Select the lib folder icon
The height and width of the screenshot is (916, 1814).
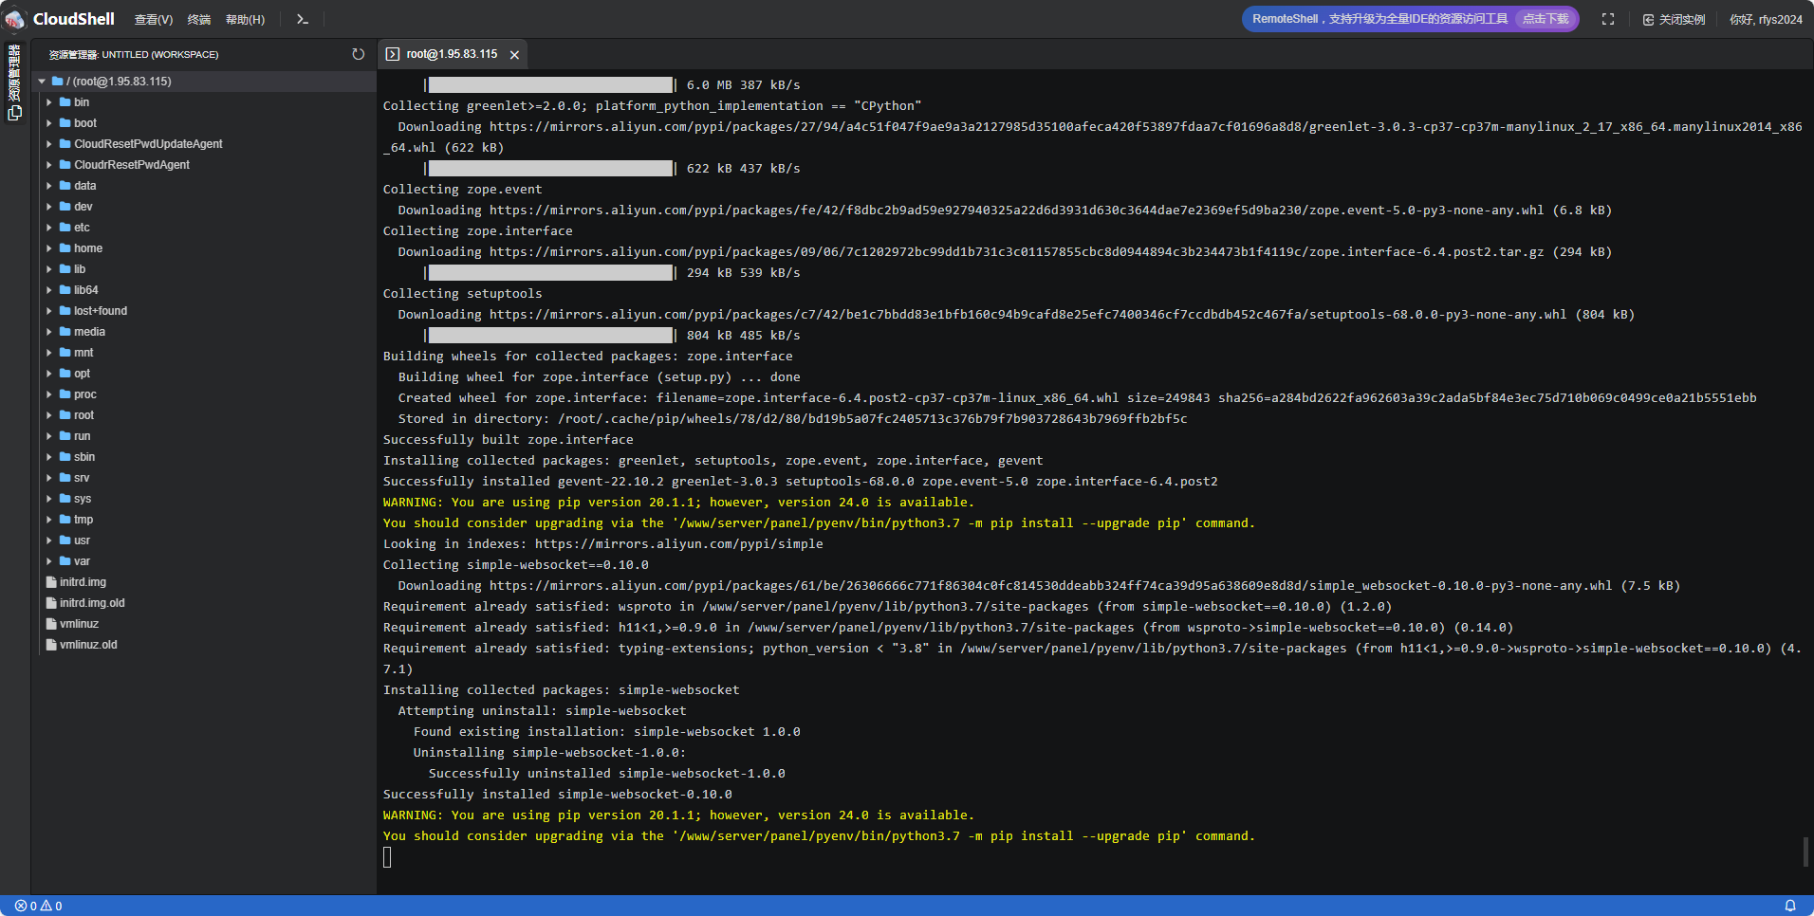click(x=65, y=269)
